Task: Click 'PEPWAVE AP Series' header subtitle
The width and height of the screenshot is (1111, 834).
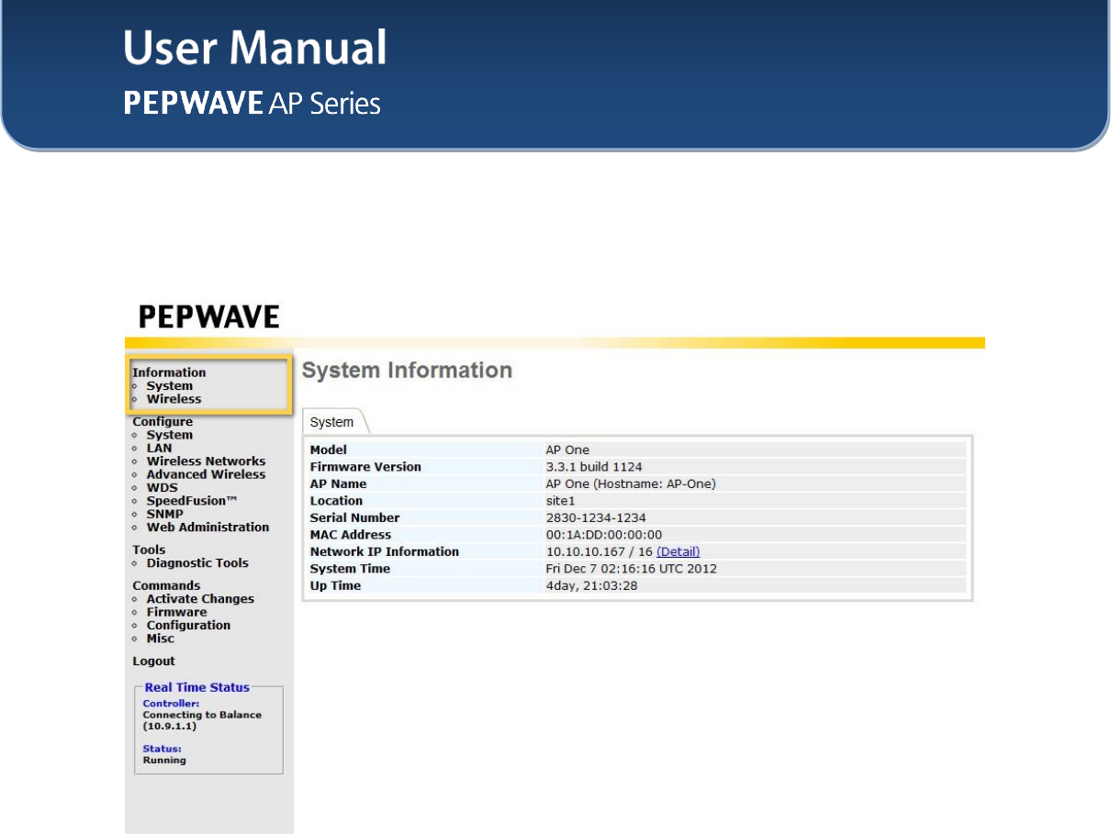Action: [x=252, y=103]
